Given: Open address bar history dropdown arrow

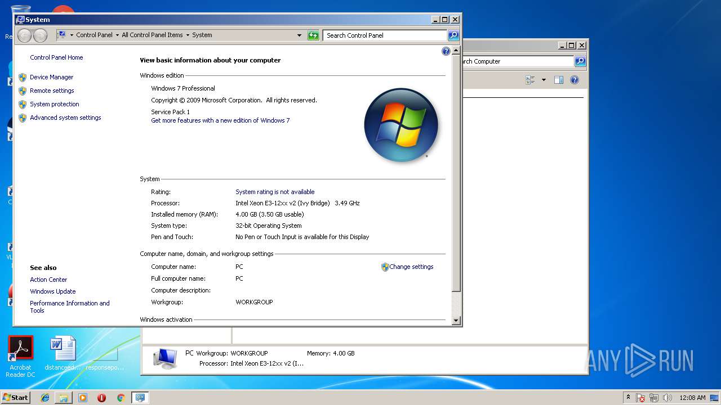Looking at the screenshot, I should click(299, 35).
